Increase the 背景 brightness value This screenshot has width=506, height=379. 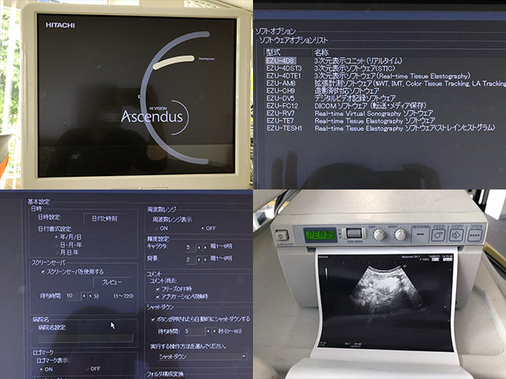pos(205,260)
